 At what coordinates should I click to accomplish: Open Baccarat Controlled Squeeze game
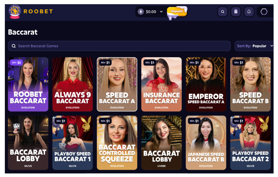coord(117,143)
